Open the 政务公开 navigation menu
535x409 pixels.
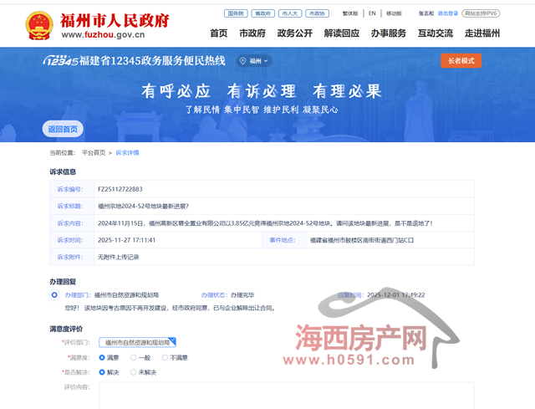[x=294, y=33]
